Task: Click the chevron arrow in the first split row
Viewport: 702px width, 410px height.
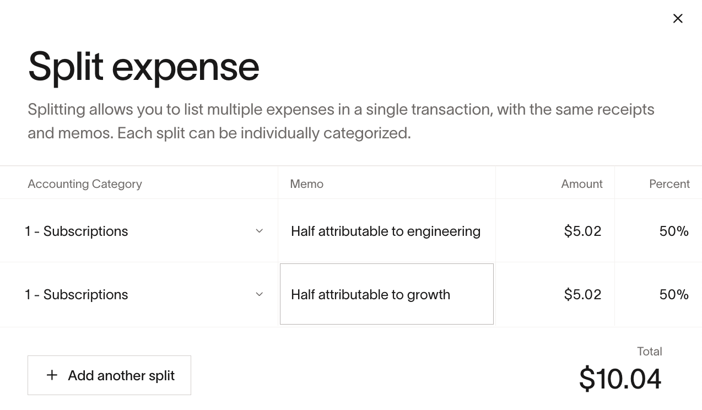Action: [x=260, y=231]
